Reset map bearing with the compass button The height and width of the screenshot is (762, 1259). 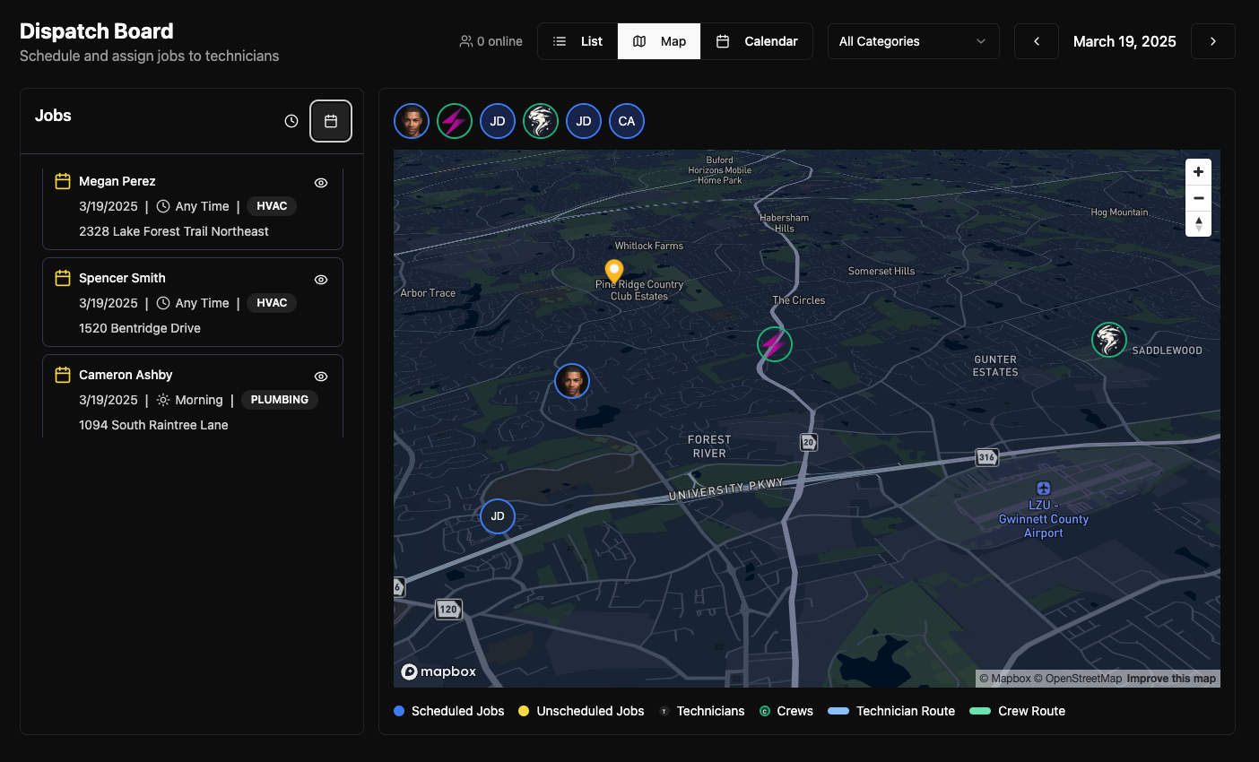[x=1198, y=224]
